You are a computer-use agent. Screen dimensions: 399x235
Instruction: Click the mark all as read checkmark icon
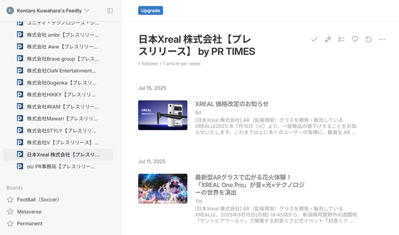point(314,40)
